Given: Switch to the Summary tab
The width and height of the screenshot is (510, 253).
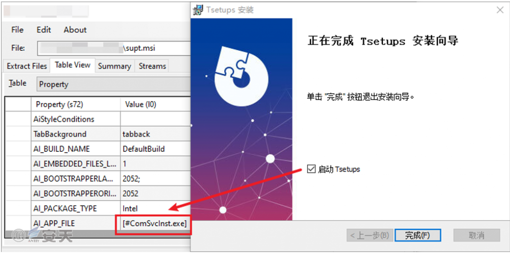Looking at the screenshot, I should (x=115, y=66).
